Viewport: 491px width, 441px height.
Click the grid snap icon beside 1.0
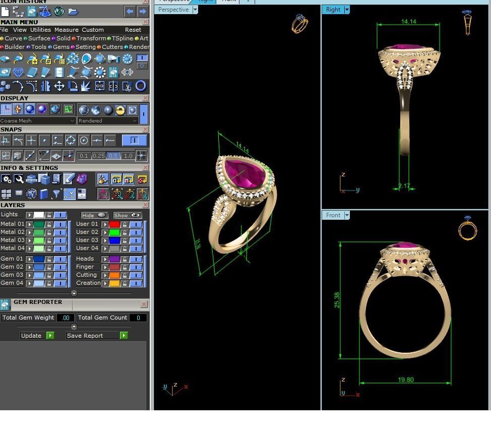click(141, 155)
